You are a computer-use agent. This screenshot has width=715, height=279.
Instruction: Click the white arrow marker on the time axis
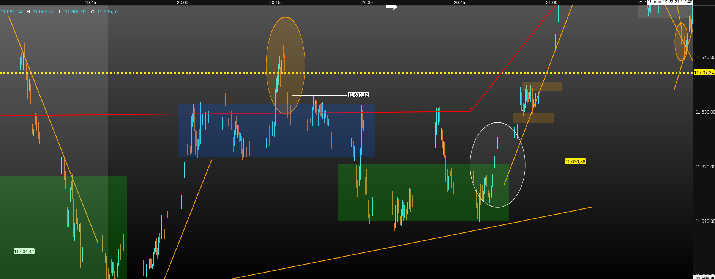391,7
